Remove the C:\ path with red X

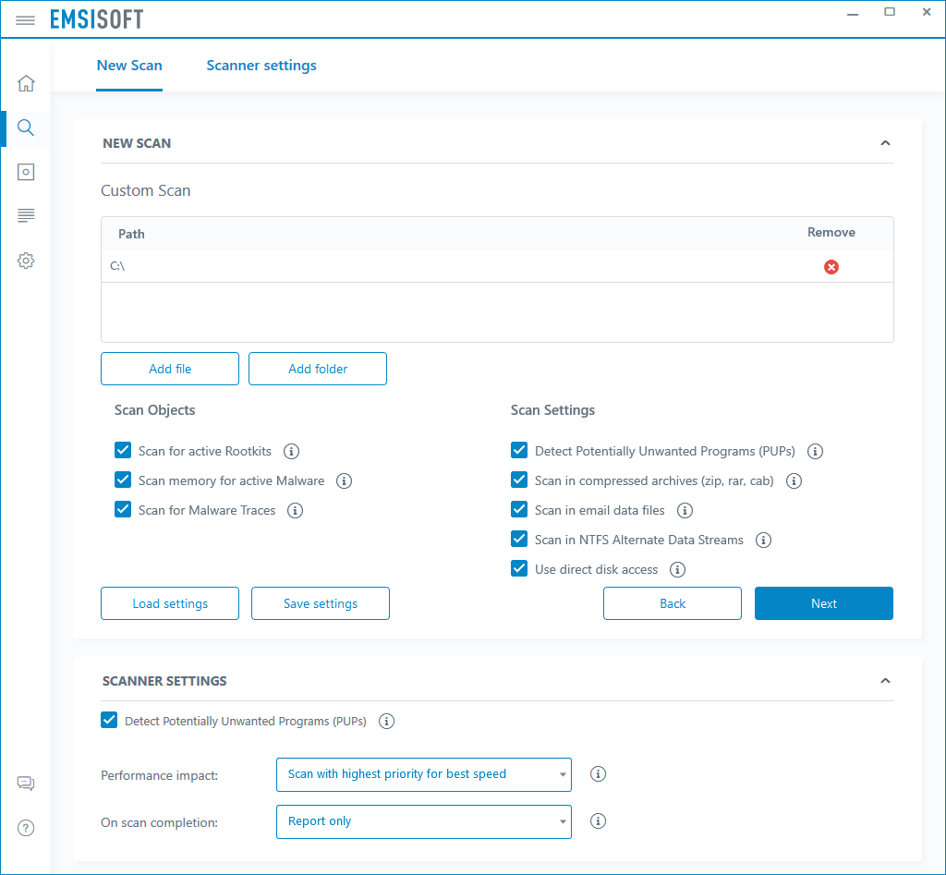tap(831, 267)
